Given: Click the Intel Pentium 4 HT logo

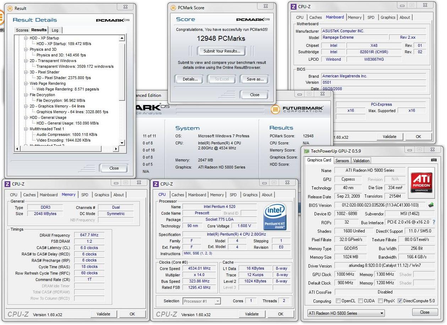Looking at the screenshot, I should click(x=275, y=216).
